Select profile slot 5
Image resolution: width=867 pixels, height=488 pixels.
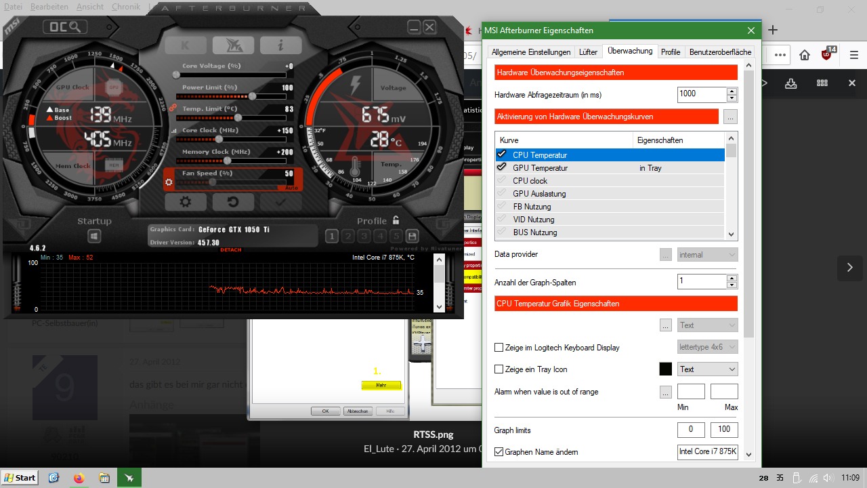point(396,236)
